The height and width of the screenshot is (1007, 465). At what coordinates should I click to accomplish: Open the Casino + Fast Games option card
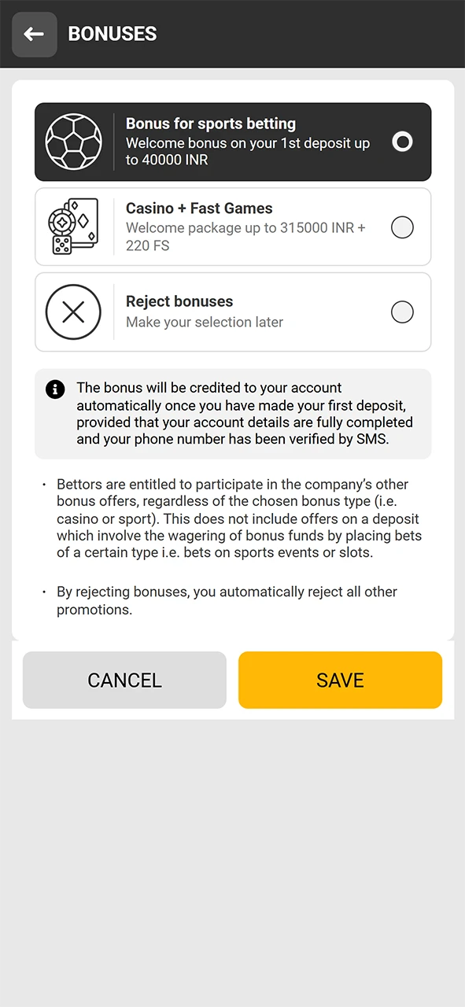pos(233,227)
